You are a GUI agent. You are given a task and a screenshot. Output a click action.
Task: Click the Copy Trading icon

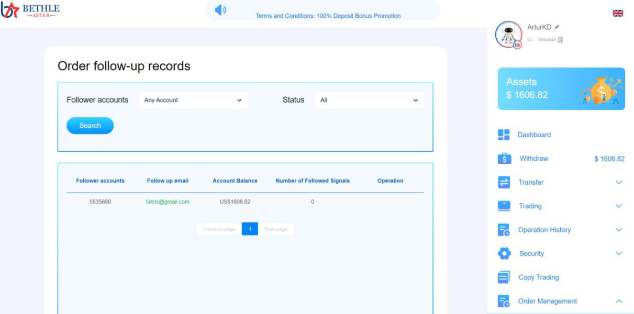[x=504, y=277]
